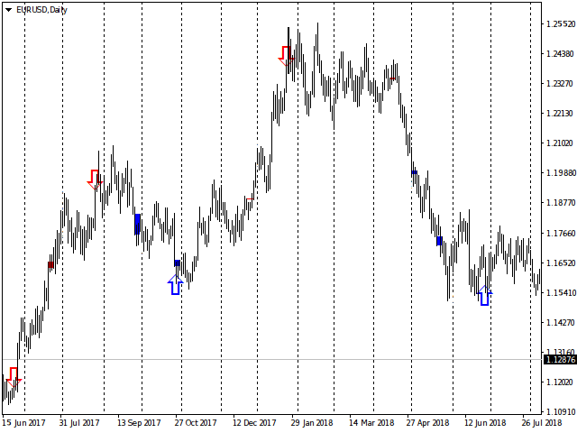Click the 1.24380 price scale label

tap(560, 54)
